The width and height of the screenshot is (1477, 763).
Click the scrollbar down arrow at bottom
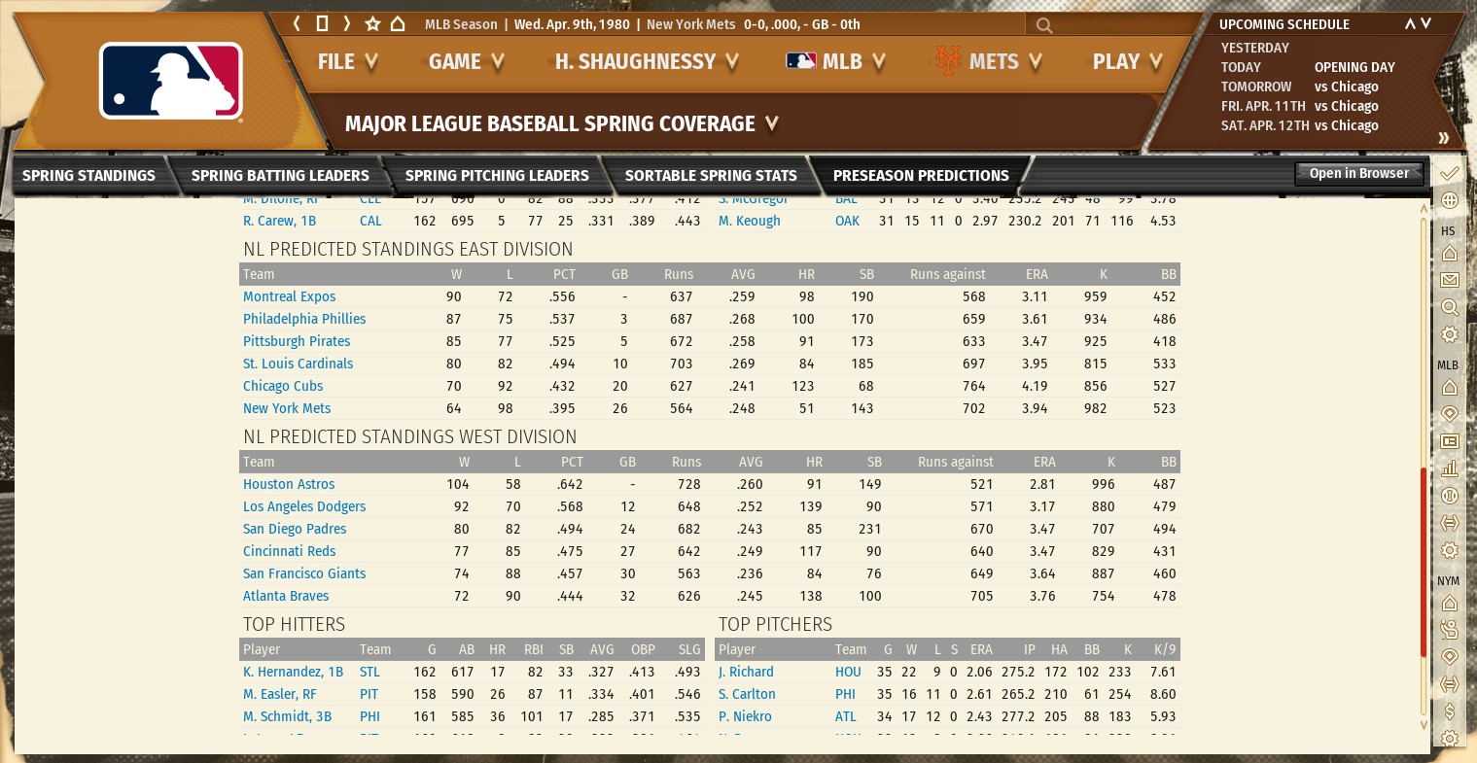(1424, 725)
